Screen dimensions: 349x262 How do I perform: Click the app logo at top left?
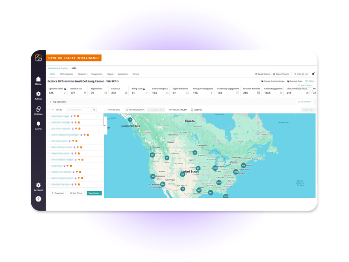click(x=38, y=58)
